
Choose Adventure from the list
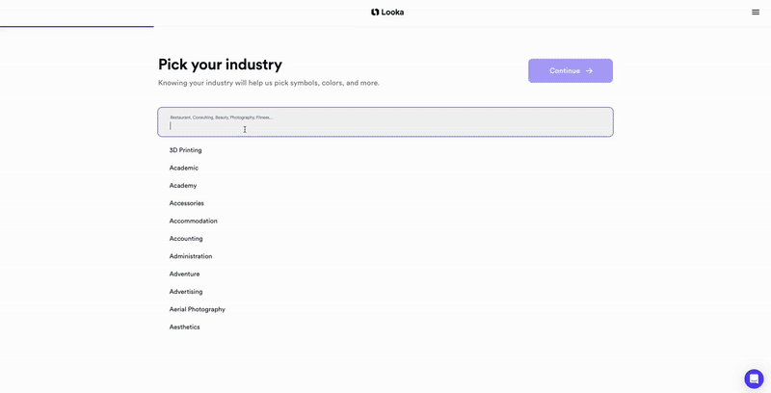(x=184, y=274)
